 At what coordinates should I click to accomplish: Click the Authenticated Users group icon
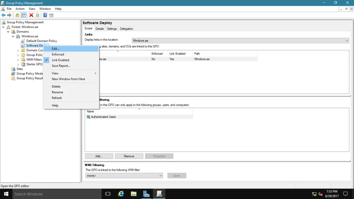click(88, 117)
